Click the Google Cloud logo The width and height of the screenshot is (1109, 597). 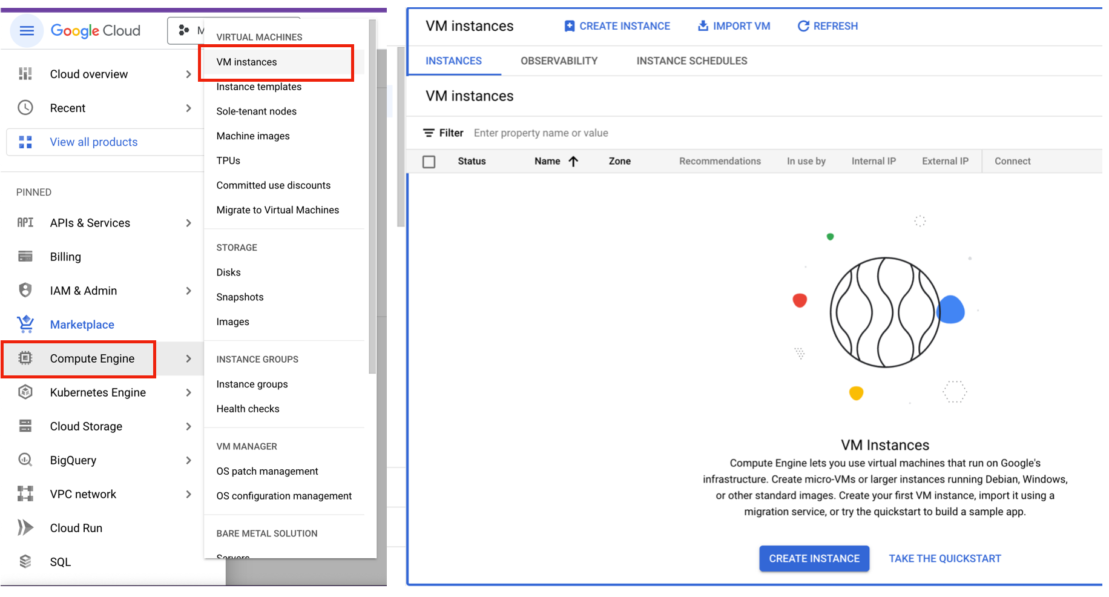pyautogui.click(x=95, y=31)
